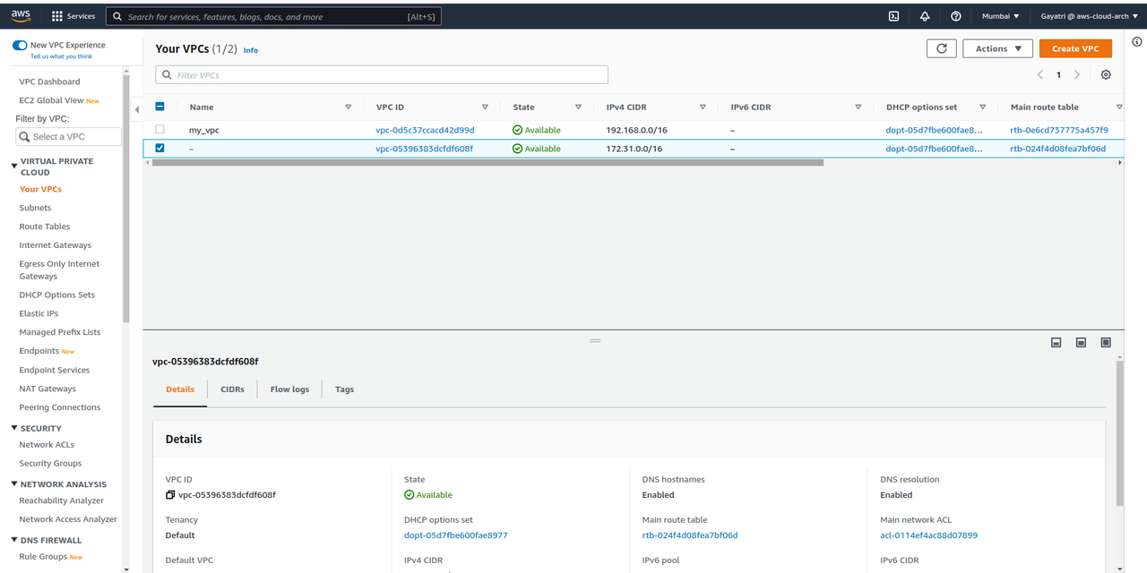
Task: Sort by the State column arrow
Action: coord(579,107)
